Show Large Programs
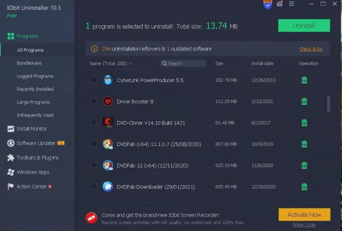 [x=33, y=102]
